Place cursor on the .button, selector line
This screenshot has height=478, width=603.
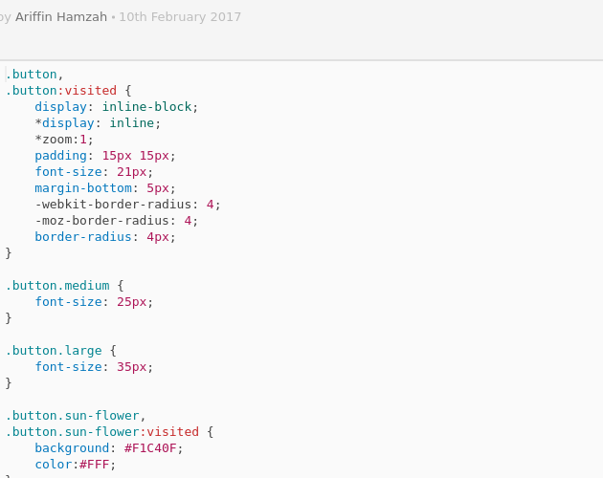coord(34,74)
